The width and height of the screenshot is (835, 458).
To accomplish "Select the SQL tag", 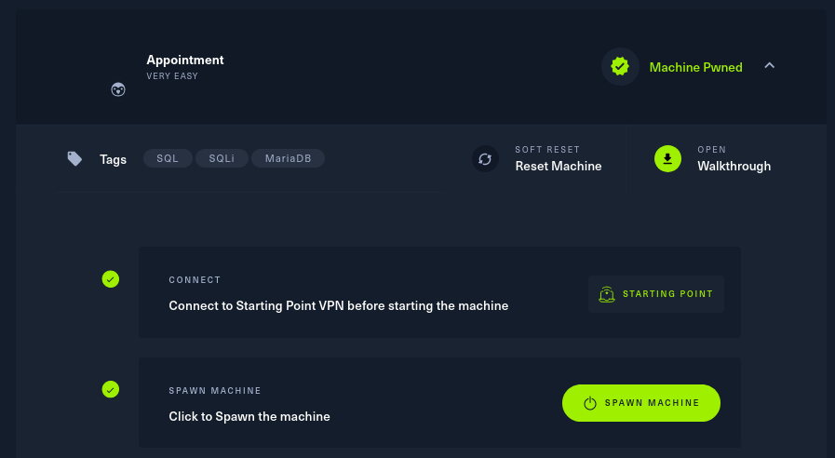I will click(x=168, y=159).
